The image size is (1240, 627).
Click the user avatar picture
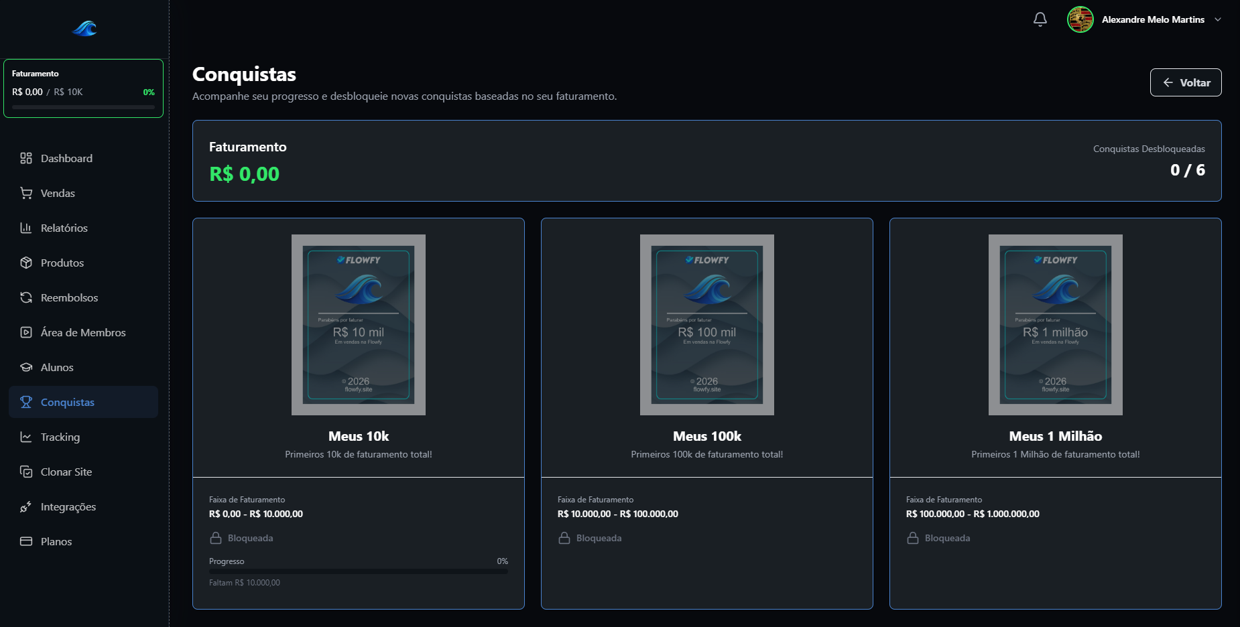point(1080,19)
